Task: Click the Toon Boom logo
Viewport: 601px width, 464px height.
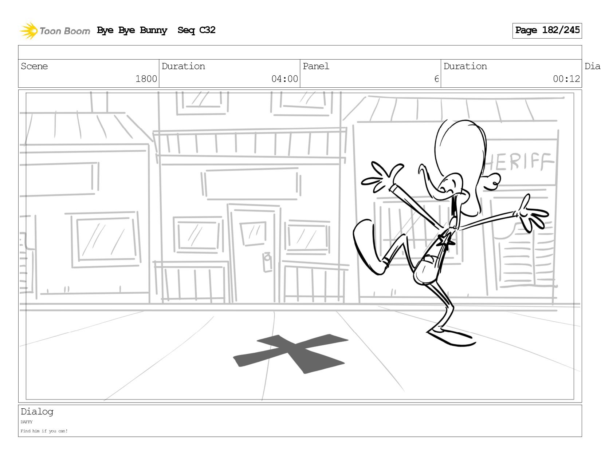Action: [x=55, y=31]
